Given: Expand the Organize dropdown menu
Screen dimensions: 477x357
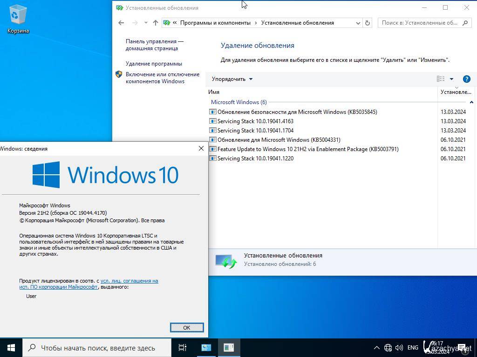Looking at the screenshot, I should click(x=232, y=79).
